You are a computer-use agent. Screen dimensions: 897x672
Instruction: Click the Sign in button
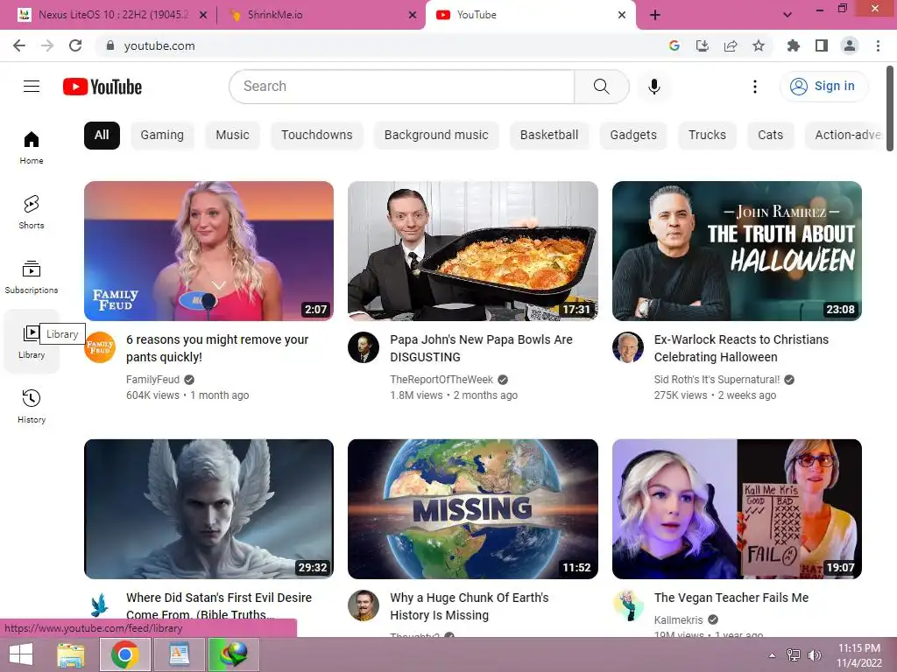click(x=823, y=87)
